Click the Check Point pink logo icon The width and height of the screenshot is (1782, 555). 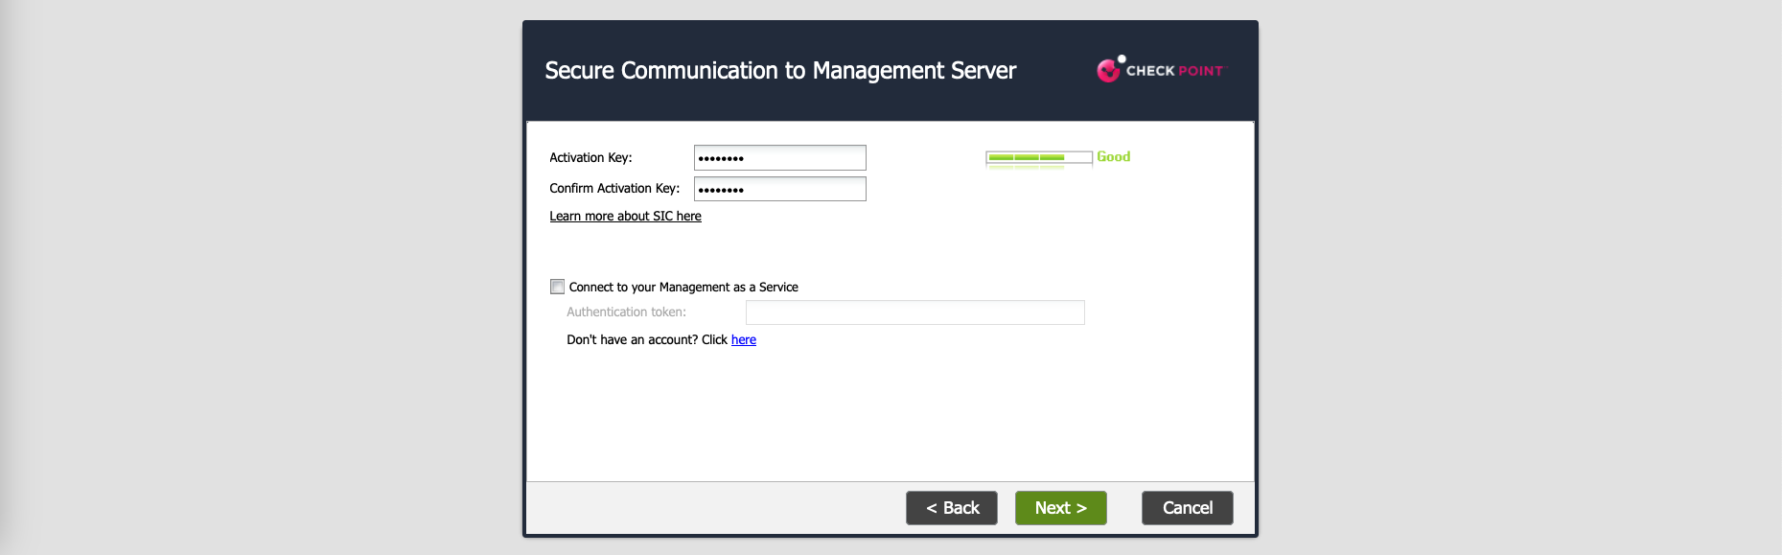(x=1109, y=69)
